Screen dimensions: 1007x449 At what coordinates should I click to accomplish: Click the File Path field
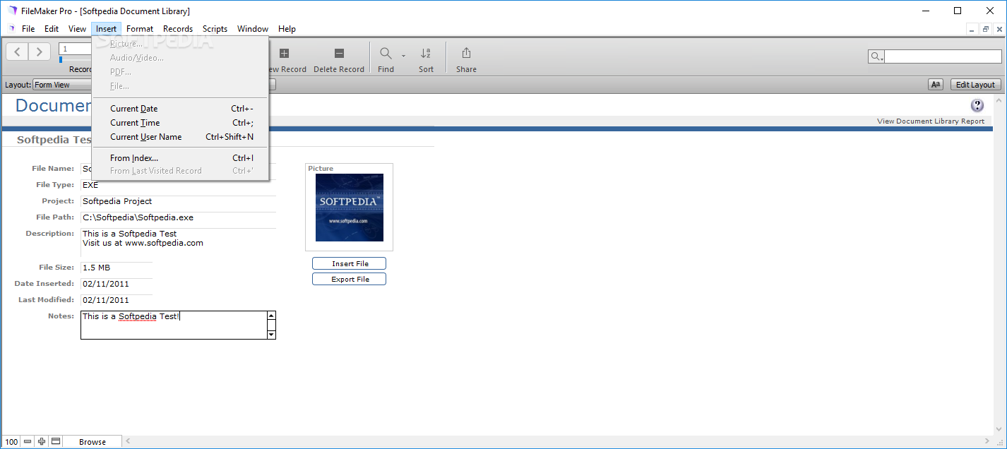click(178, 217)
